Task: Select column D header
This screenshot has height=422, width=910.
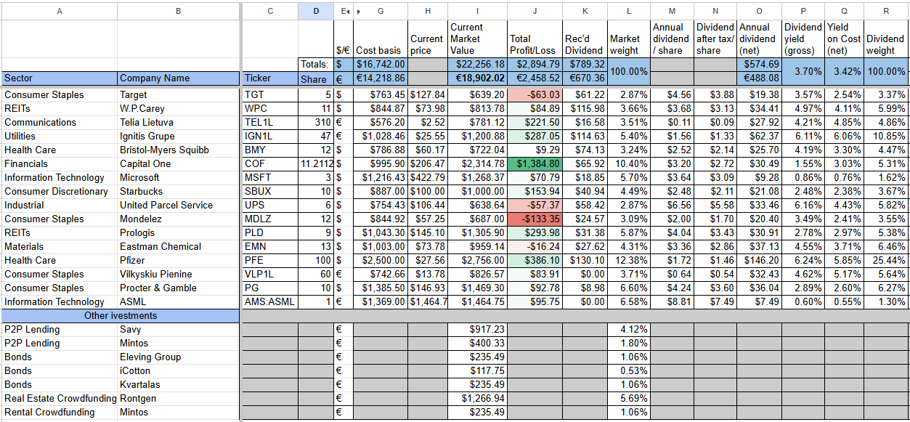Action: pos(316,11)
